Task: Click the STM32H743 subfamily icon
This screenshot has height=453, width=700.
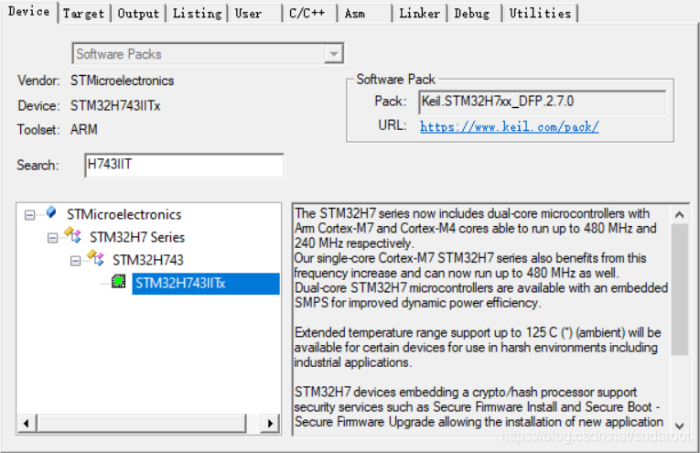Action: tap(96, 257)
